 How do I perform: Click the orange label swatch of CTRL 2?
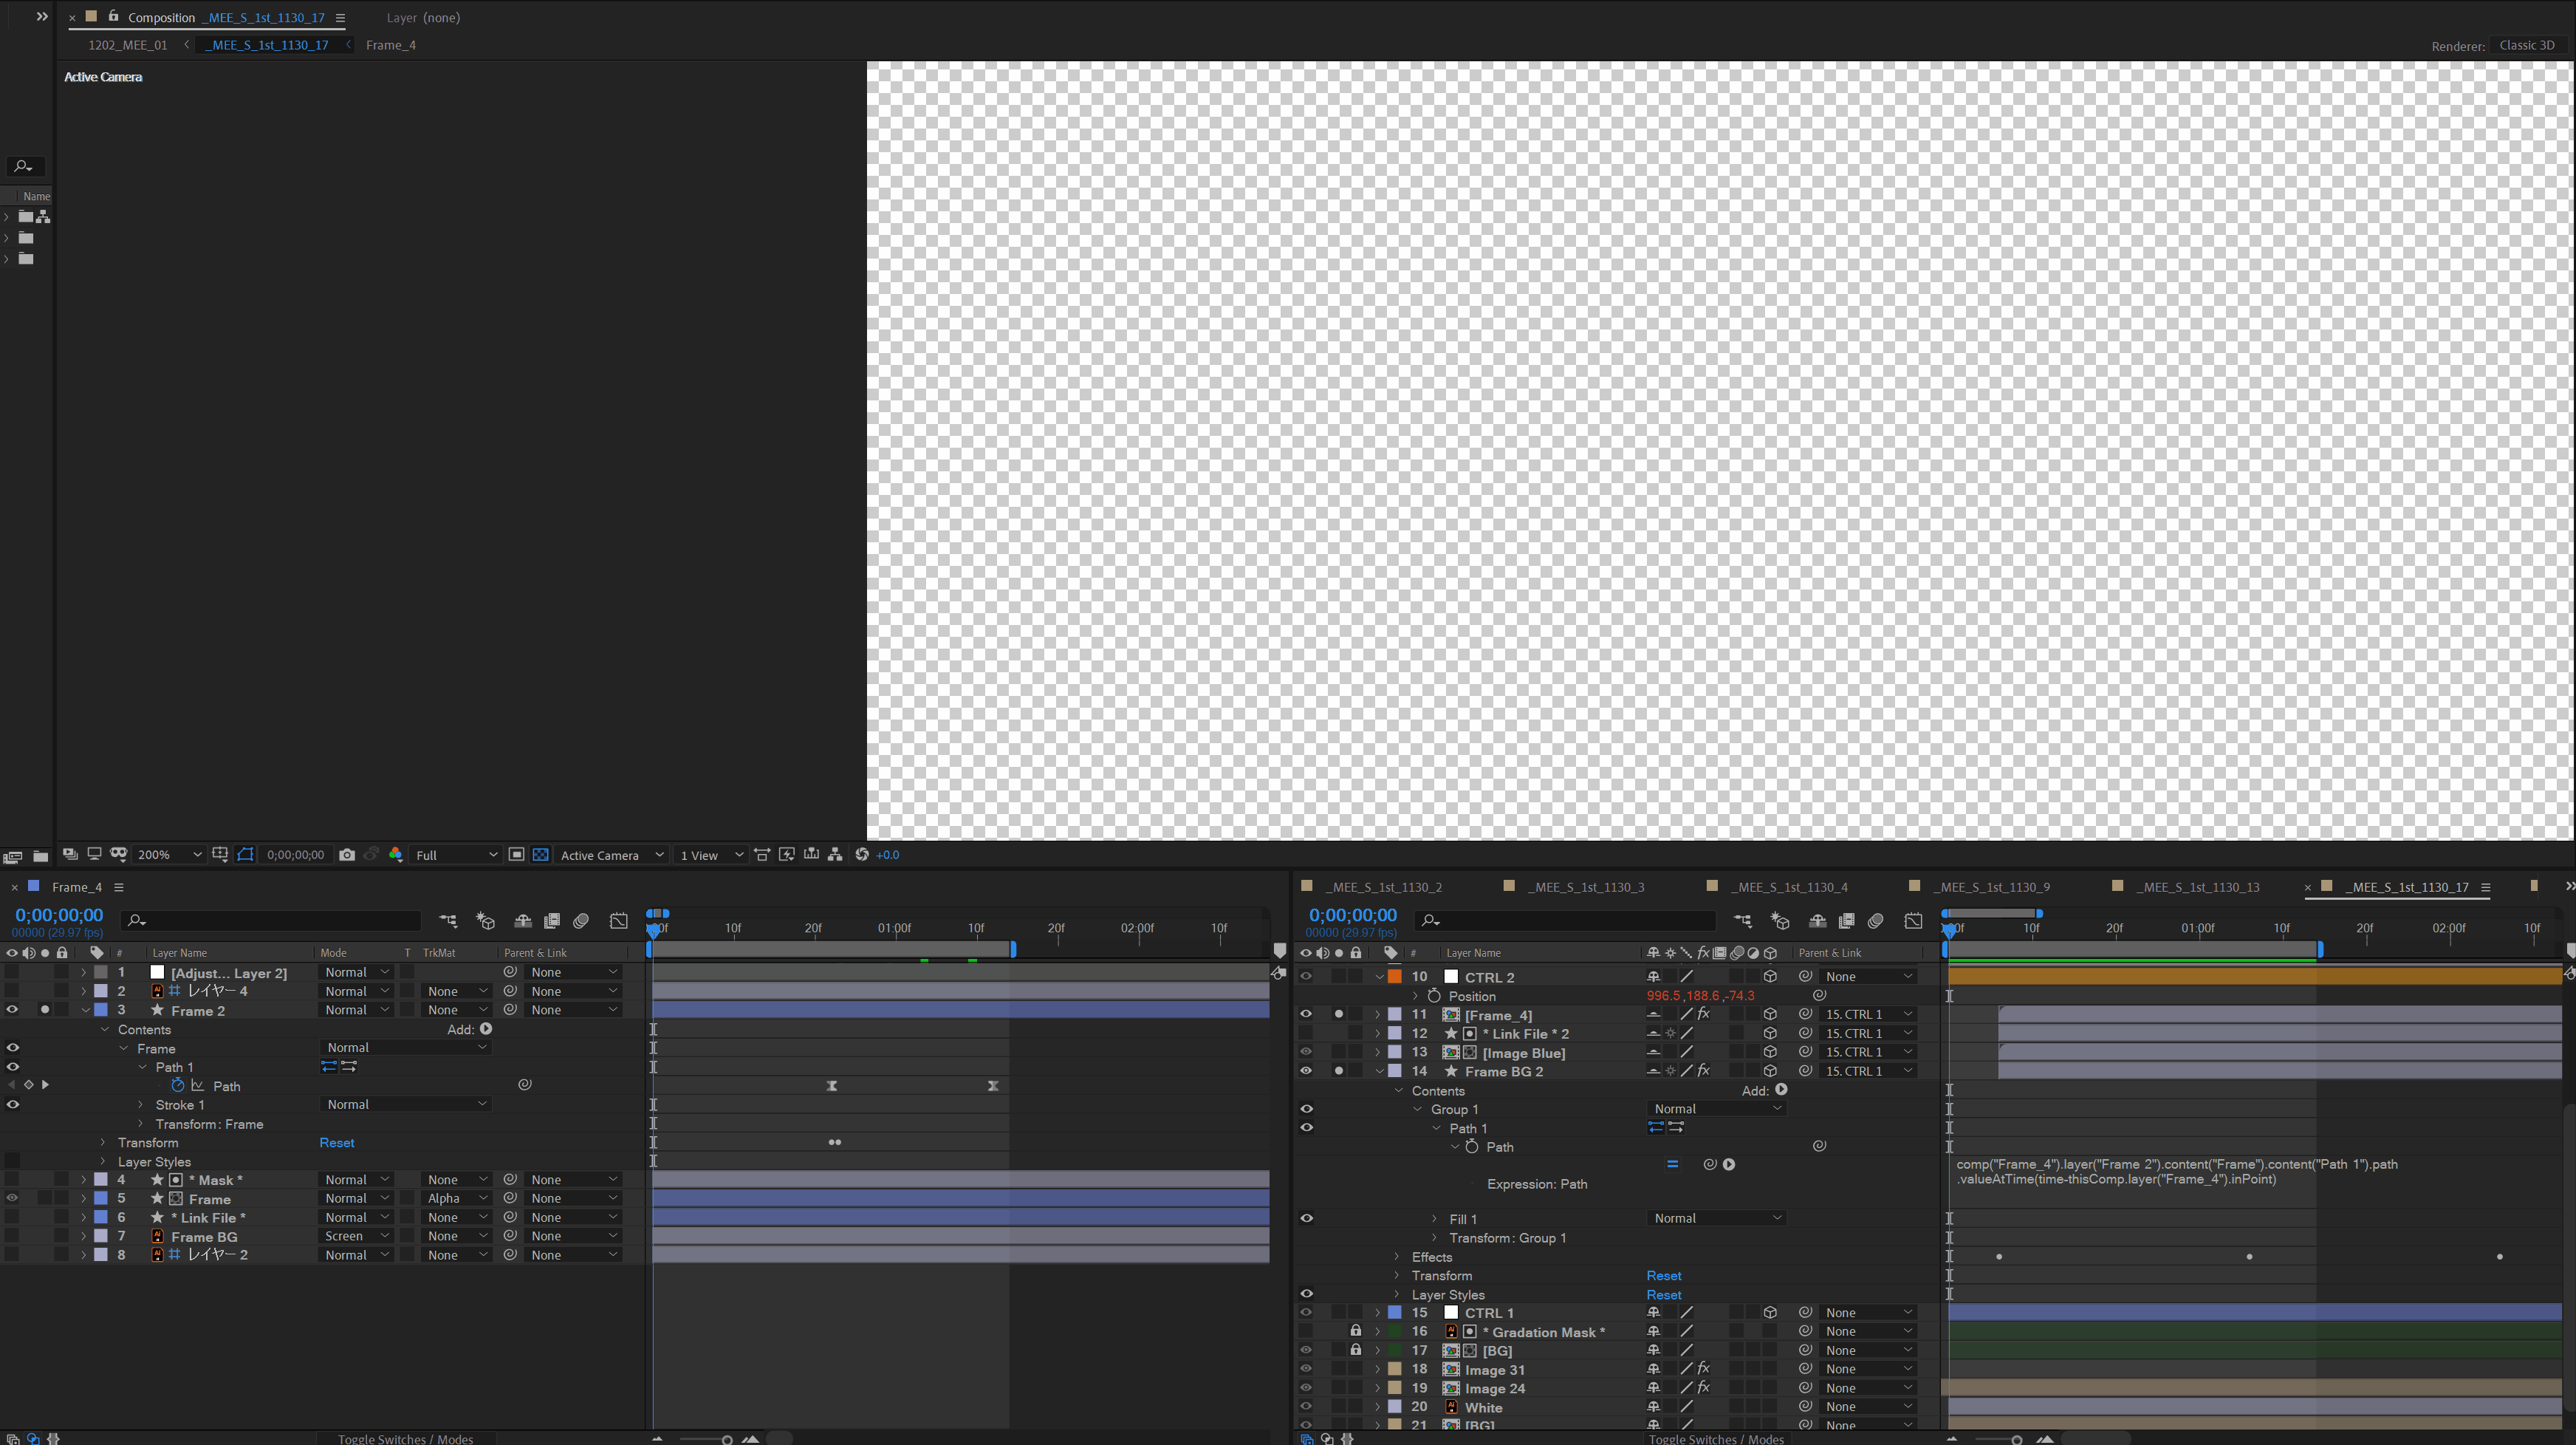coord(1394,977)
